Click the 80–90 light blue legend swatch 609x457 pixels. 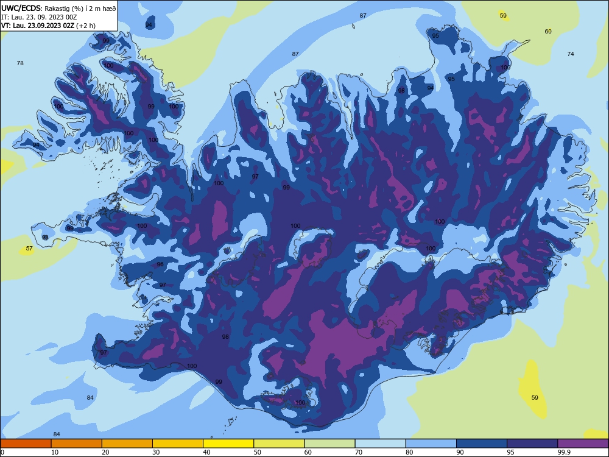point(431,444)
